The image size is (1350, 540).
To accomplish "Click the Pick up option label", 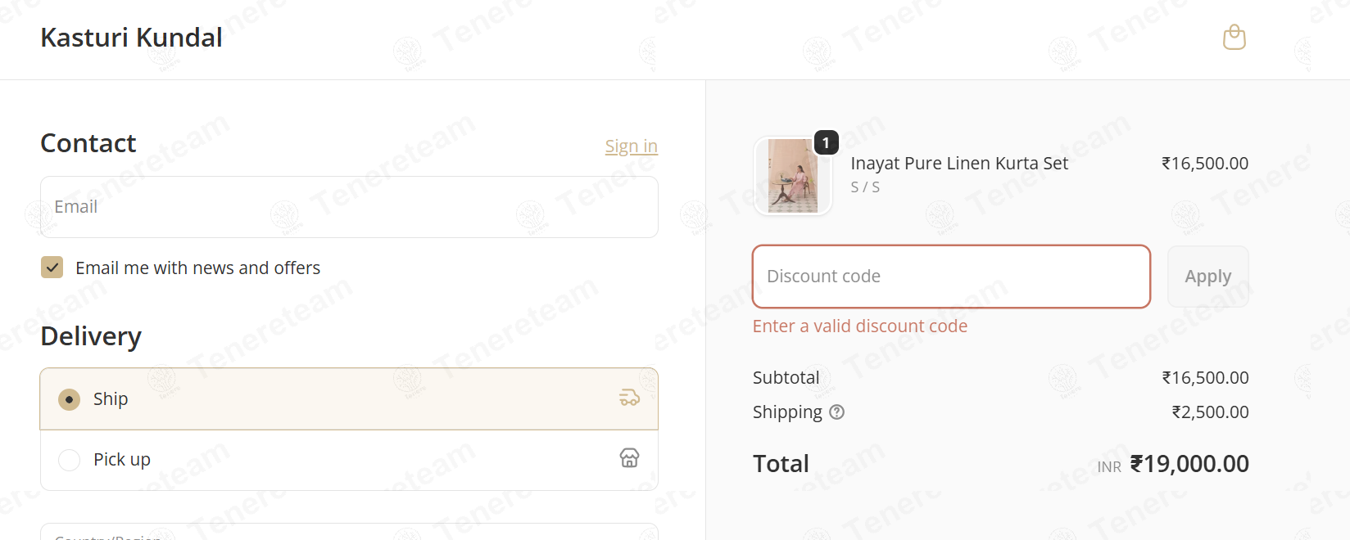I will [122, 460].
